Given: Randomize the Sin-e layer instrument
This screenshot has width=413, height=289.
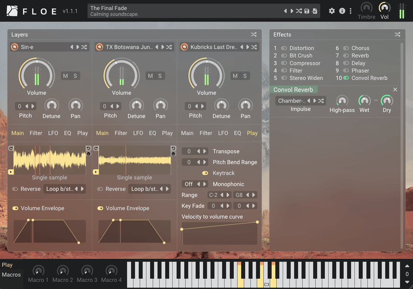Looking at the screenshot, I should tap(84, 47).
